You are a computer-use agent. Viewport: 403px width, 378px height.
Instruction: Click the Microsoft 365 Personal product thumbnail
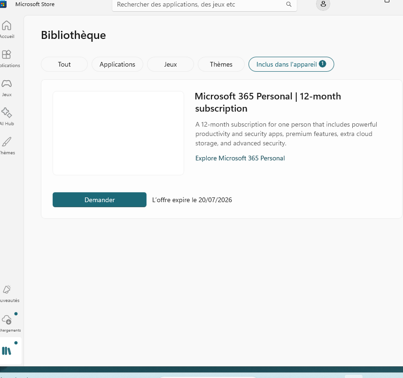(118, 133)
